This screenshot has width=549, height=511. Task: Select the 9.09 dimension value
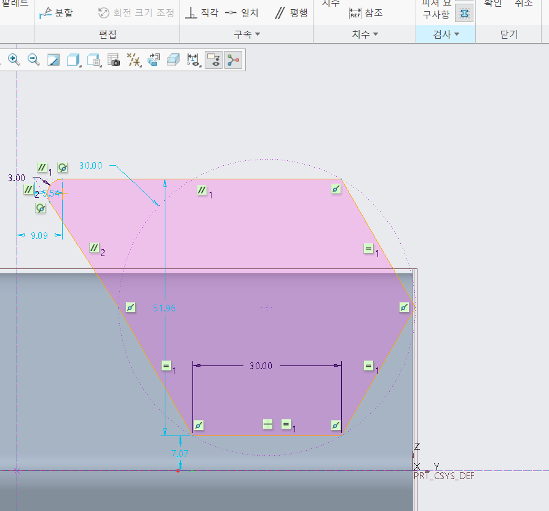pos(39,236)
